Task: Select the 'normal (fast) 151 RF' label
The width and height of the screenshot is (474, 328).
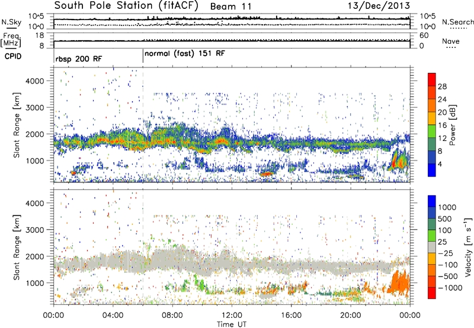Action: tap(185, 54)
